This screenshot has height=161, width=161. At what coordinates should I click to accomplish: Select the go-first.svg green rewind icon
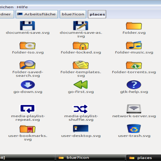tap(80, 85)
